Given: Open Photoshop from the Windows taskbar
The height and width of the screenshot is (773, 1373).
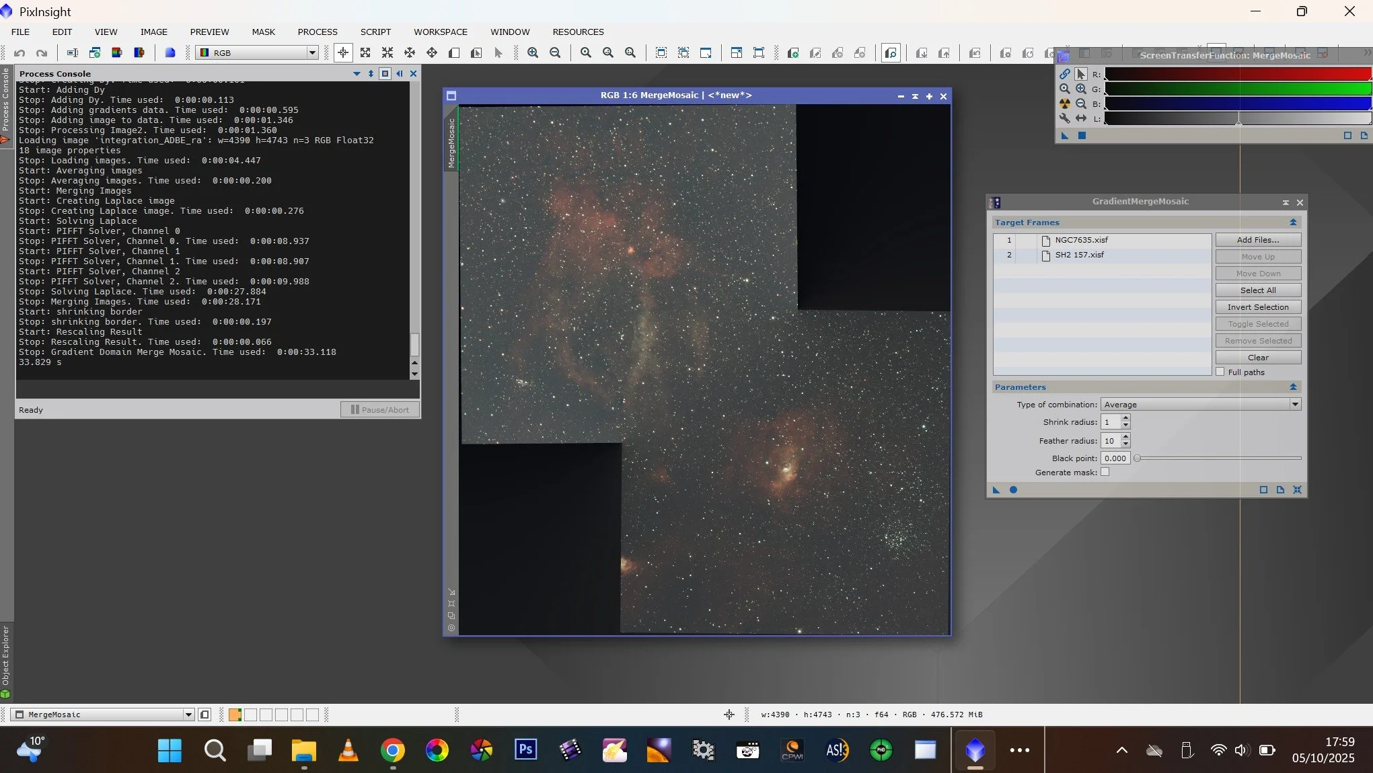Looking at the screenshot, I should coord(525,749).
